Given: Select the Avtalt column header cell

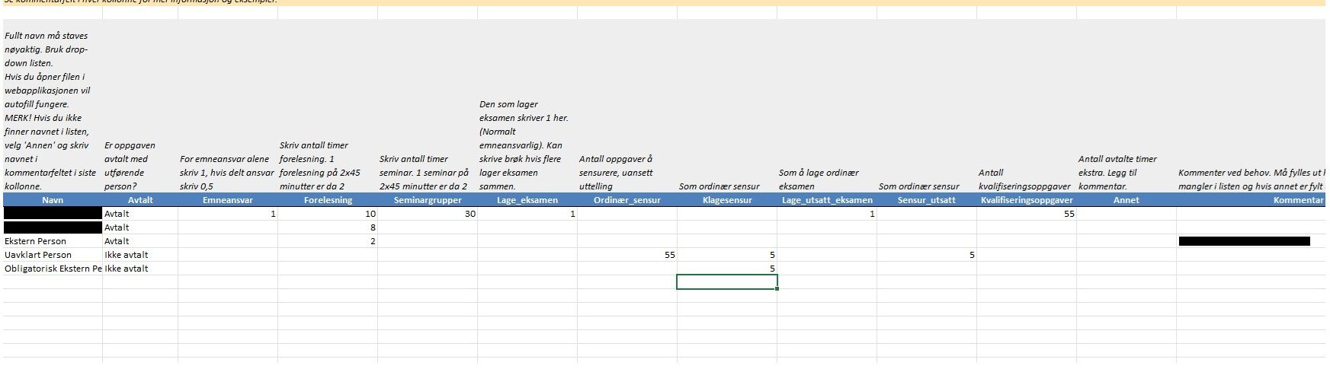Looking at the screenshot, I should 140,200.
